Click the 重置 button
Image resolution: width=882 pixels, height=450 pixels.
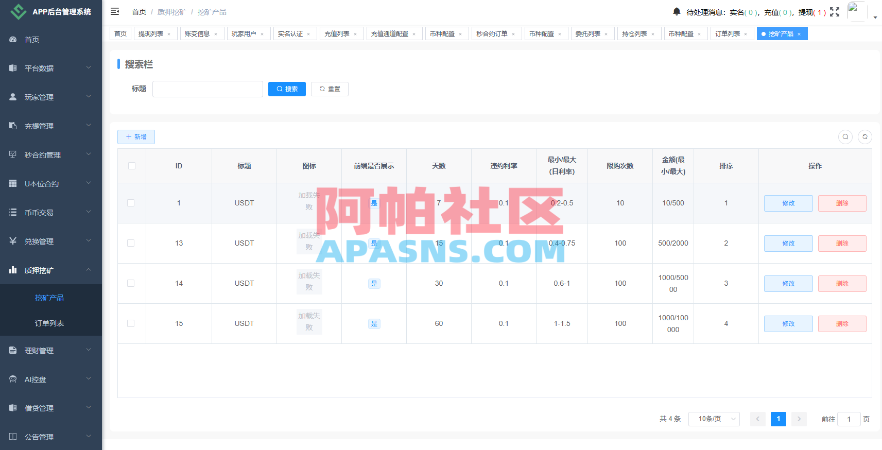[330, 89]
